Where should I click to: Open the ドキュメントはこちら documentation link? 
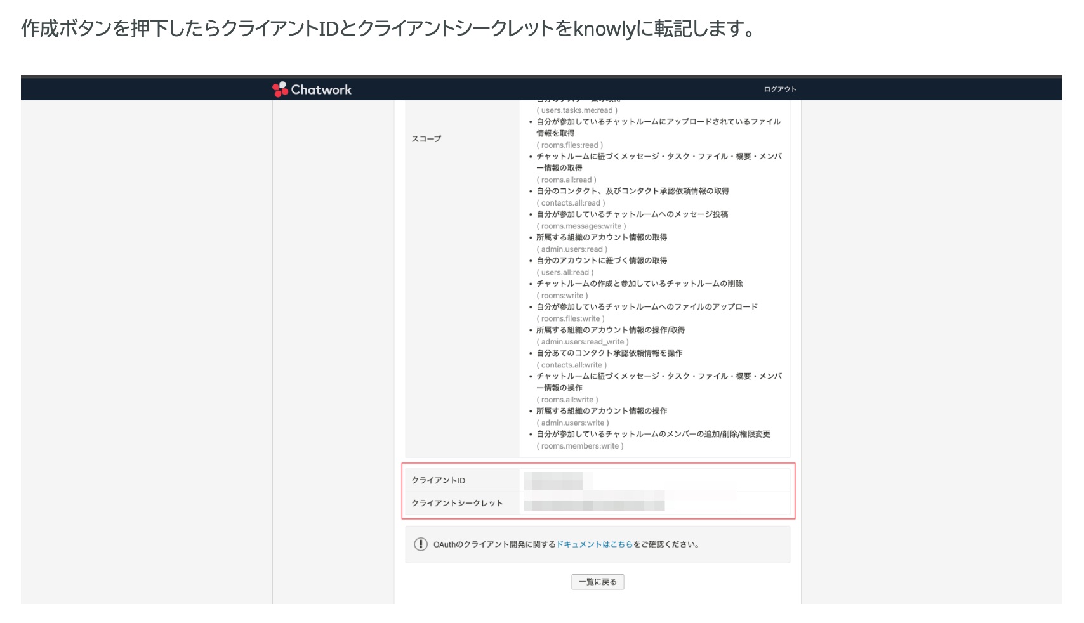593,543
